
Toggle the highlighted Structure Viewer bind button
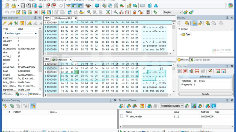point(194,106)
